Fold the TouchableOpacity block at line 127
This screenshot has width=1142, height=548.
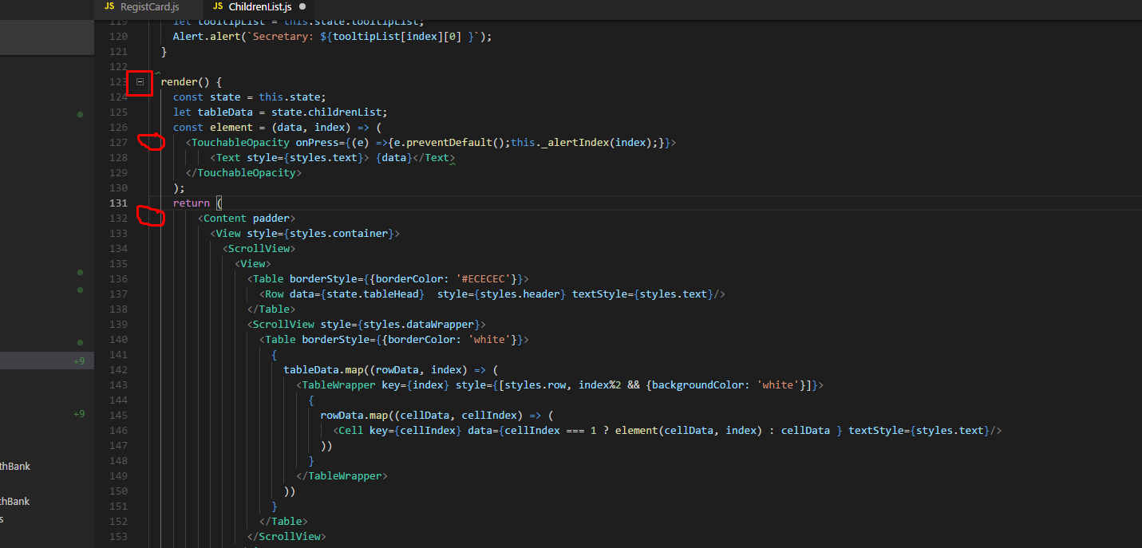click(x=150, y=142)
